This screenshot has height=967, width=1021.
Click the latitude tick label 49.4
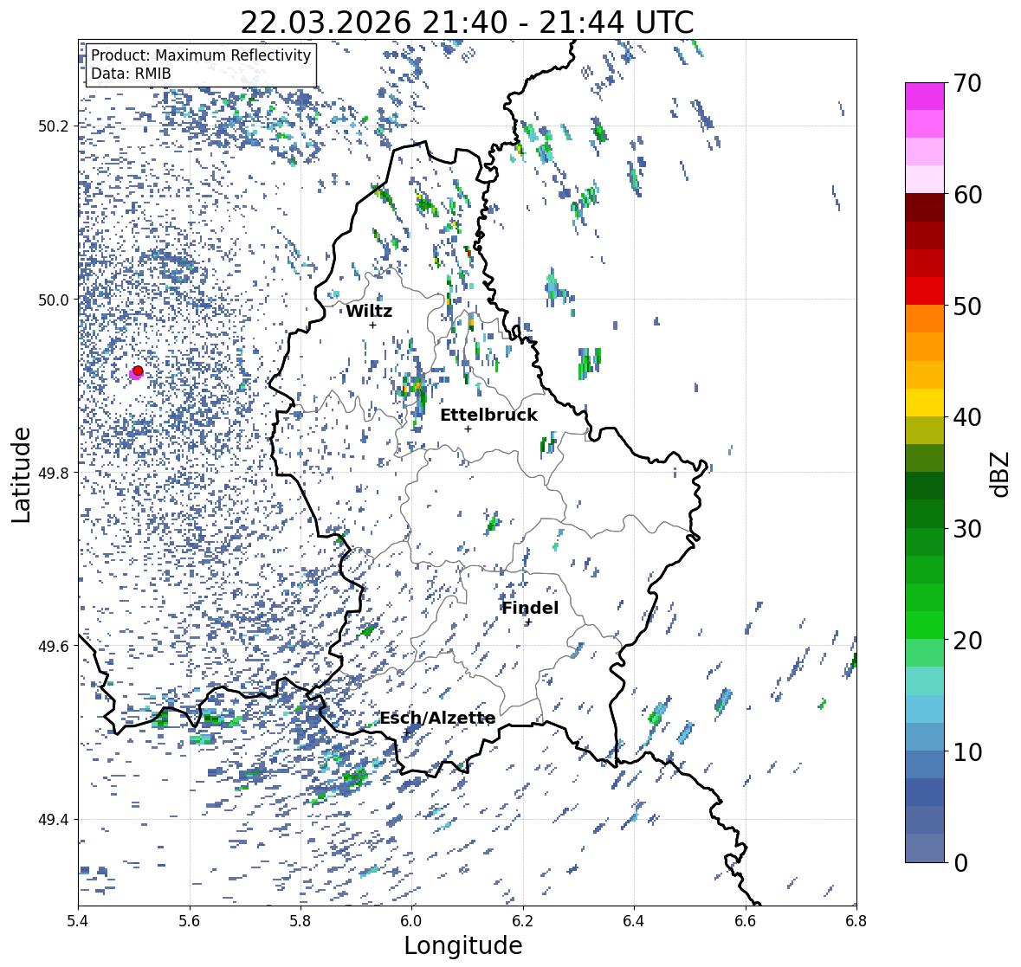[54, 820]
